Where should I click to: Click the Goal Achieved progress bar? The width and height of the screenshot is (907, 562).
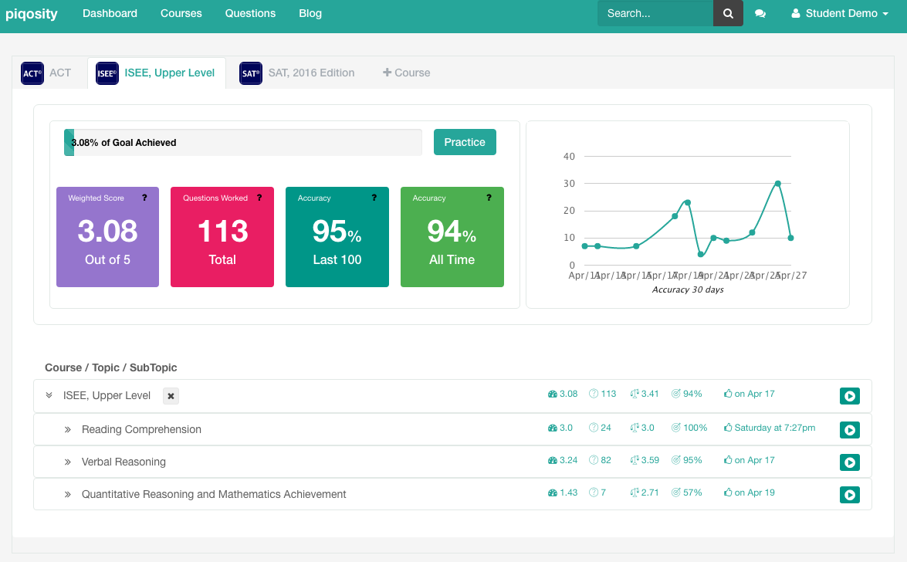click(243, 142)
